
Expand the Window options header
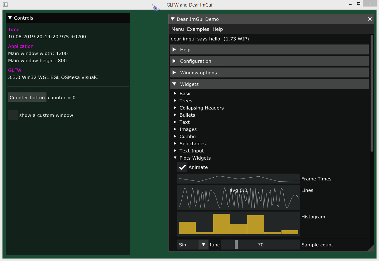(269, 72)
